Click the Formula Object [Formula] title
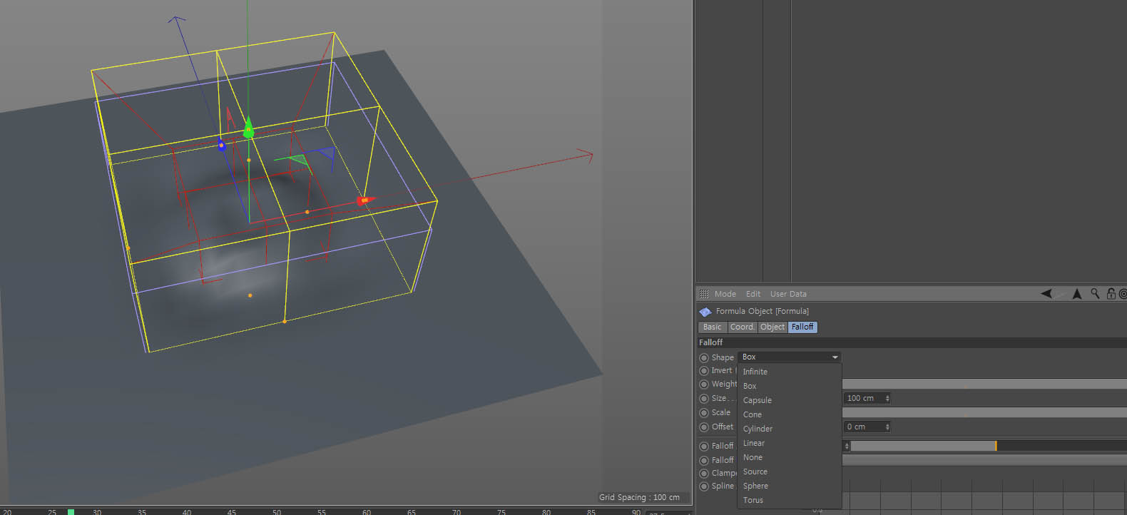1127x515 pixels. coord(763,311)
